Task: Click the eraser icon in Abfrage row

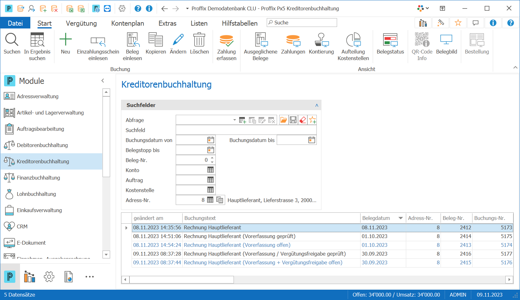Action: tap(303, 120)
